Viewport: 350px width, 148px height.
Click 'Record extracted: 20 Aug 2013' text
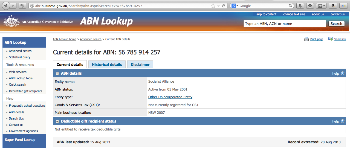click(x=314, y=142)
